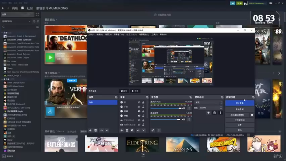This screenshot has width=286, height=161.
Task: Open transition properties three-dot menu
Action: 220,113
